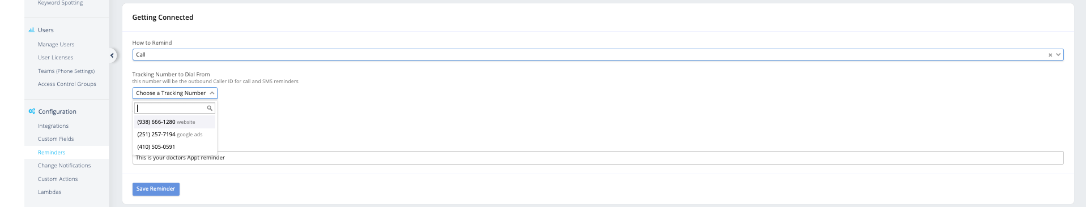
Task: Navigate to Custom Fields
Action: 56,139
